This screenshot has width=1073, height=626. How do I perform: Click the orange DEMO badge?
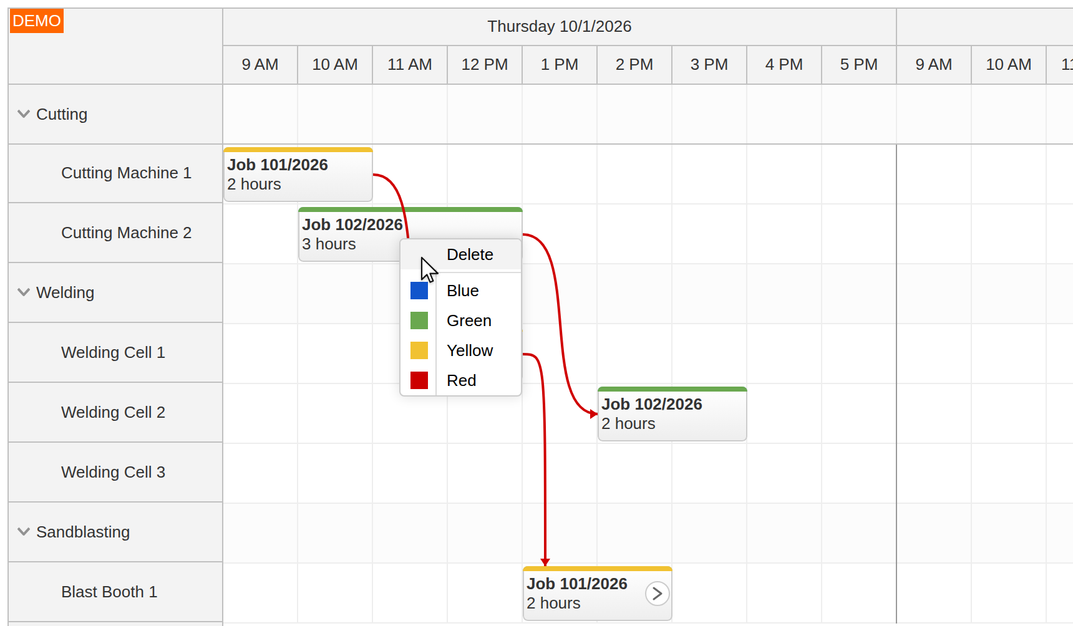pyautogui.click(x=37, y=21)
